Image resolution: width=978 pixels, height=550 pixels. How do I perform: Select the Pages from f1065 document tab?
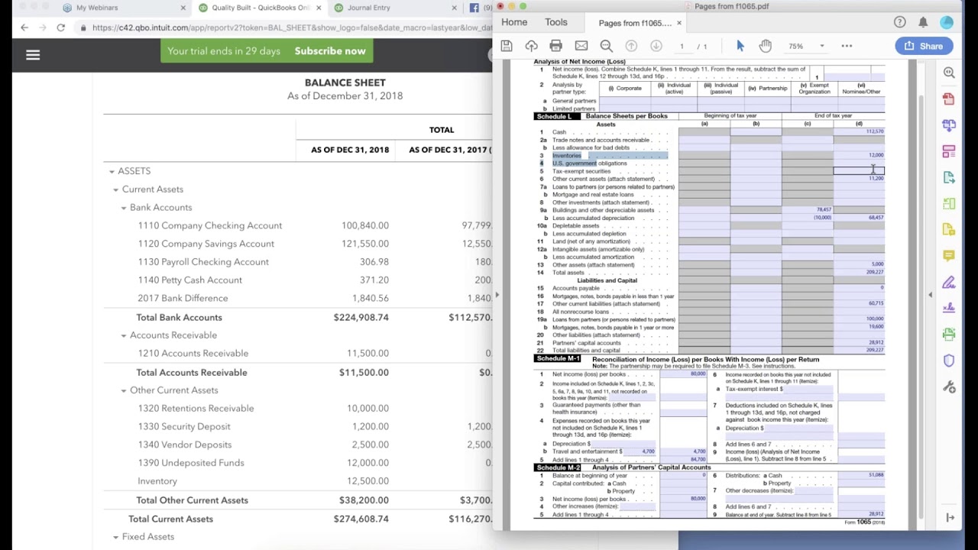(635, 23)
